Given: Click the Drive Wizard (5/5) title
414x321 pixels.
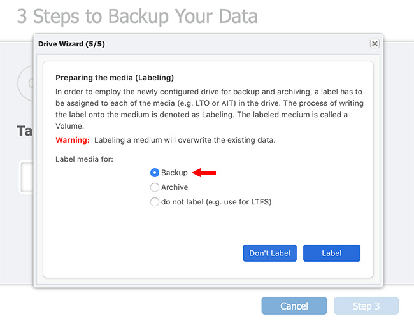Looking at the screenshot, I should pos(71,44).
